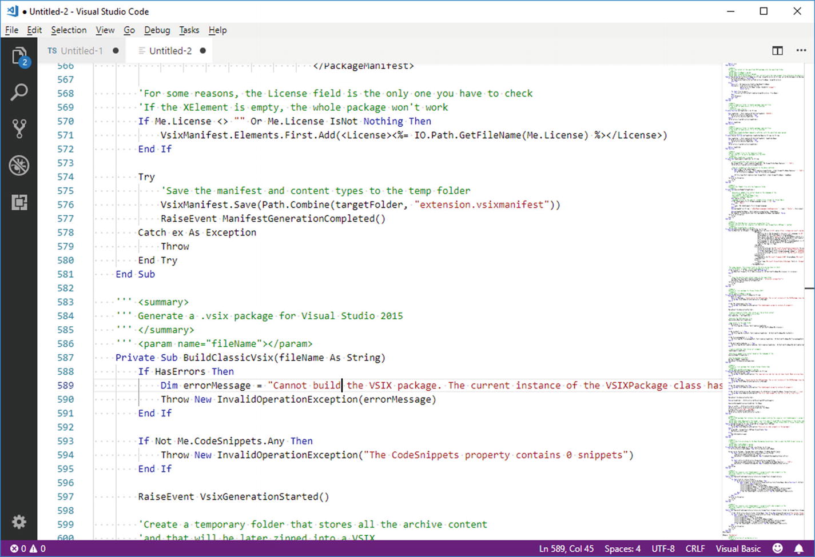
Task: Send feedback via the smiley icon
Action: [x=777, y=548]
